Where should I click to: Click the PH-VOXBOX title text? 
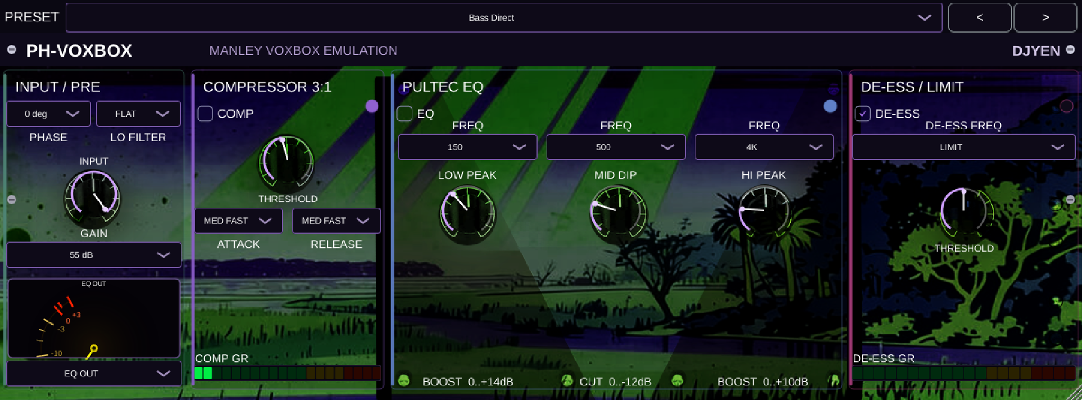[x=79, y=51]
